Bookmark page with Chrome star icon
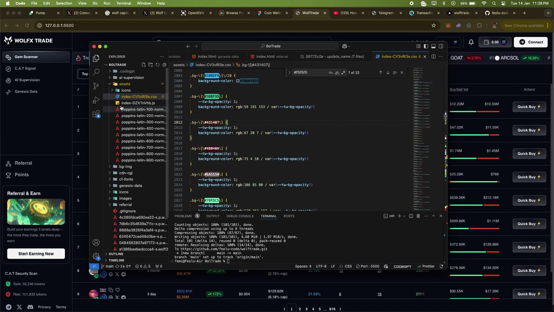 pyautogui.click(x=434, y=25)
